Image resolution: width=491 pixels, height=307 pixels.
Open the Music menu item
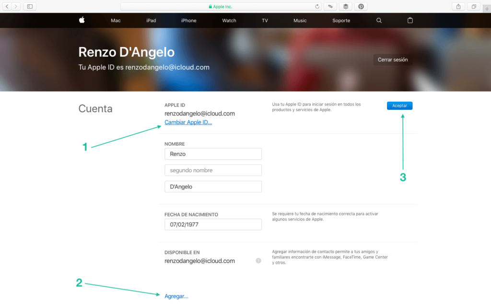pos(300,20)
